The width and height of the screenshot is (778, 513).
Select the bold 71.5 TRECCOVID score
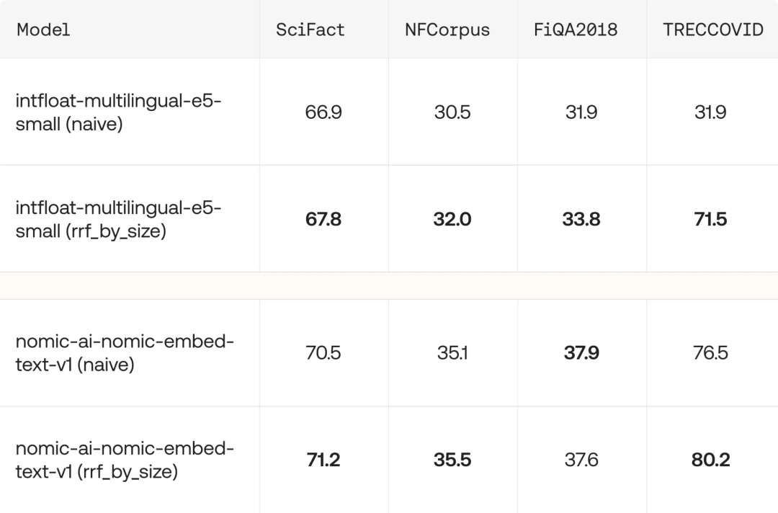(x=710, y=220)
